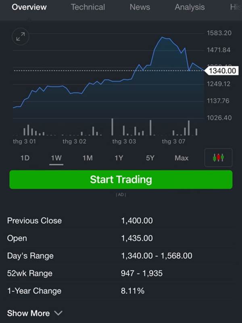This screenshot has width=242, height=323.
Task: Select the 1W time range
Action: tap(56, 158)
